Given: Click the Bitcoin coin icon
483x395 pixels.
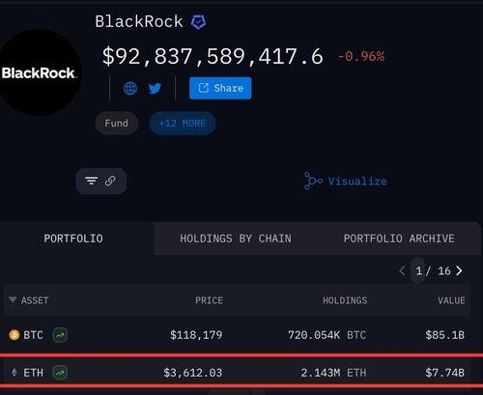Looking at the screenshot, I should click(x=14, y=335).
